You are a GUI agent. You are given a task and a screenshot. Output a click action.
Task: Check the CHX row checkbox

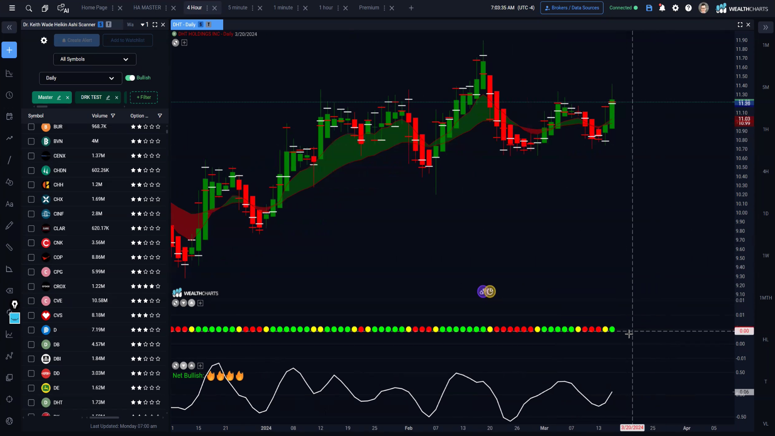(31, 199)
